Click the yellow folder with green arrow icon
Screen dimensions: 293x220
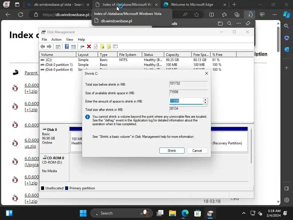pos(102,47)
